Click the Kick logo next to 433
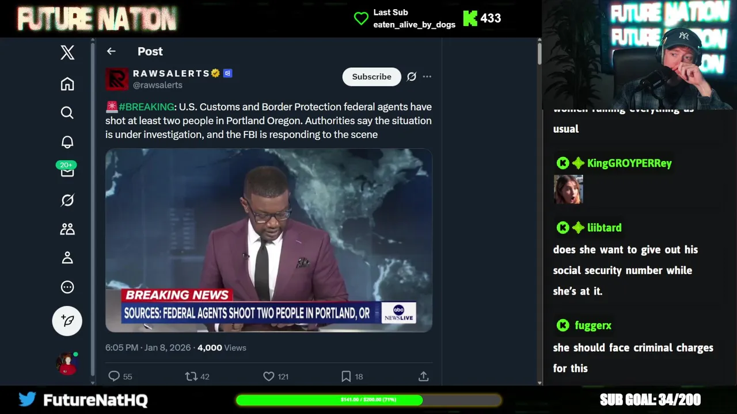Screen dimensions: 737x414 click(x=470, y=18)
